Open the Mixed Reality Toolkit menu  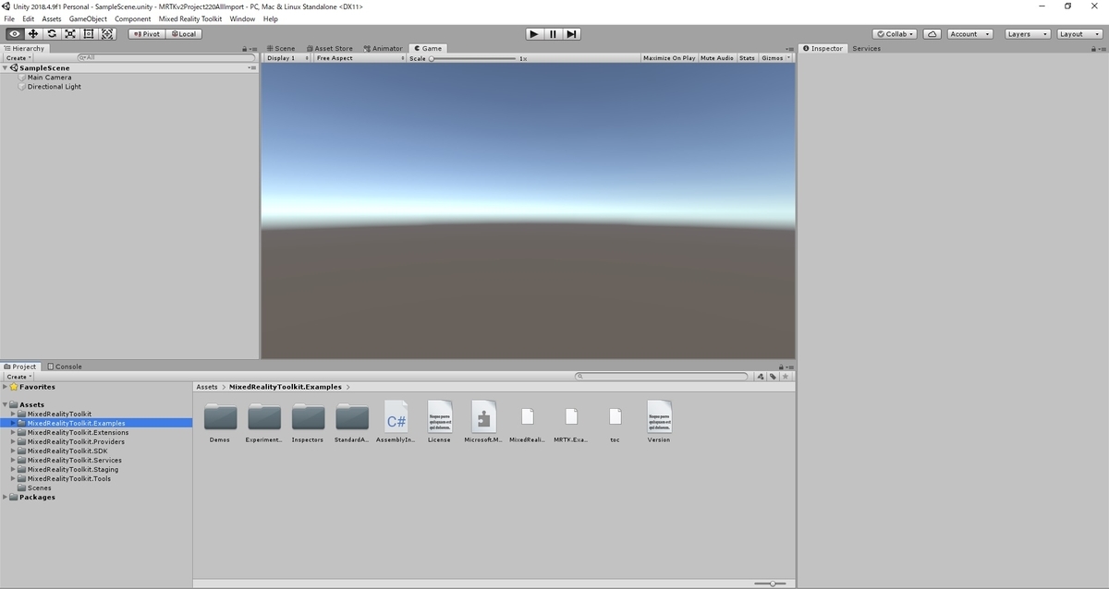(x=190, y=18)
